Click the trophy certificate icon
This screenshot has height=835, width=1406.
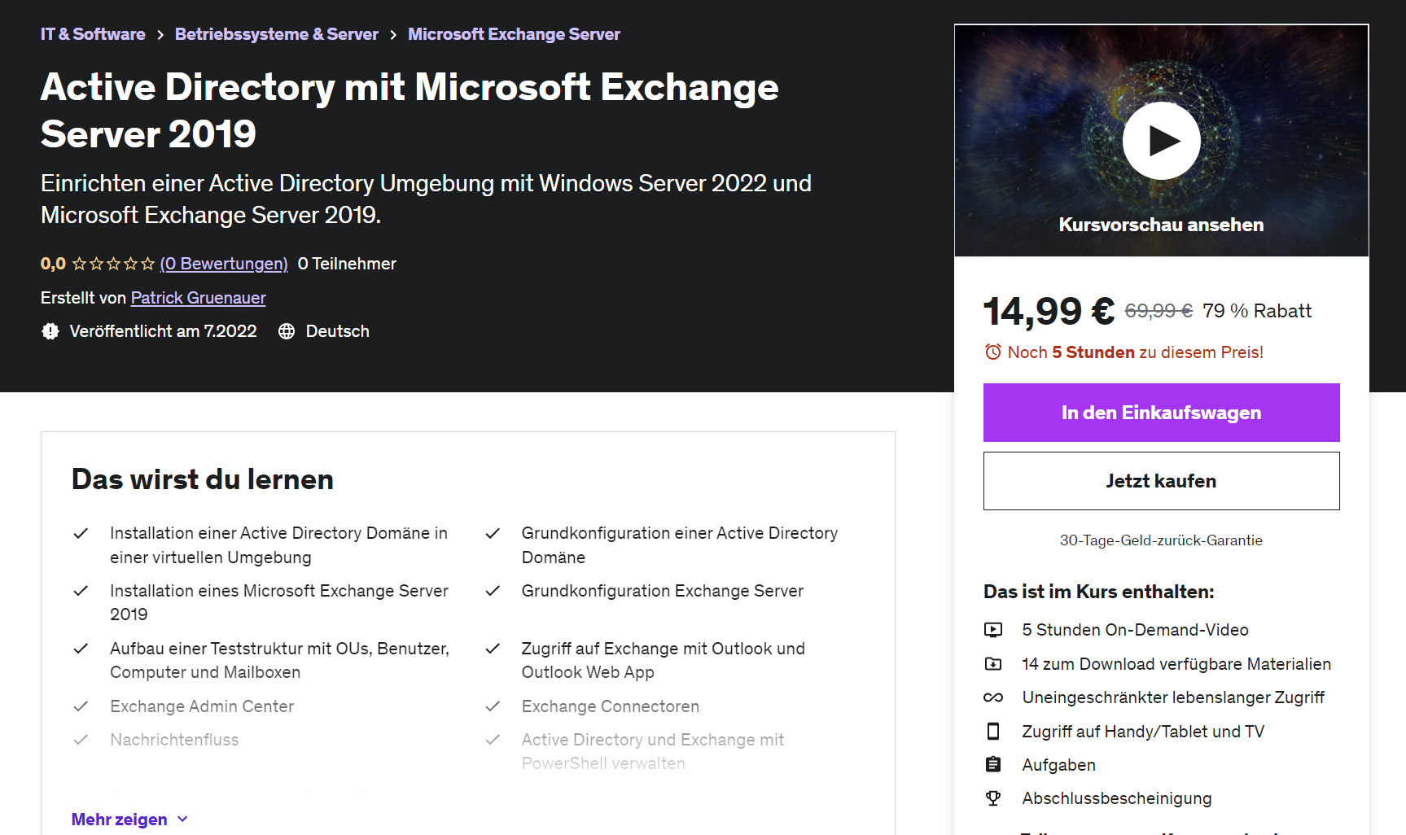(993, 798)
